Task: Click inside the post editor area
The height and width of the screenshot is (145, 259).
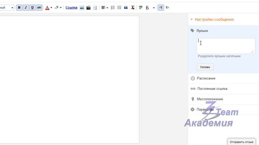Action: [69, 80]
